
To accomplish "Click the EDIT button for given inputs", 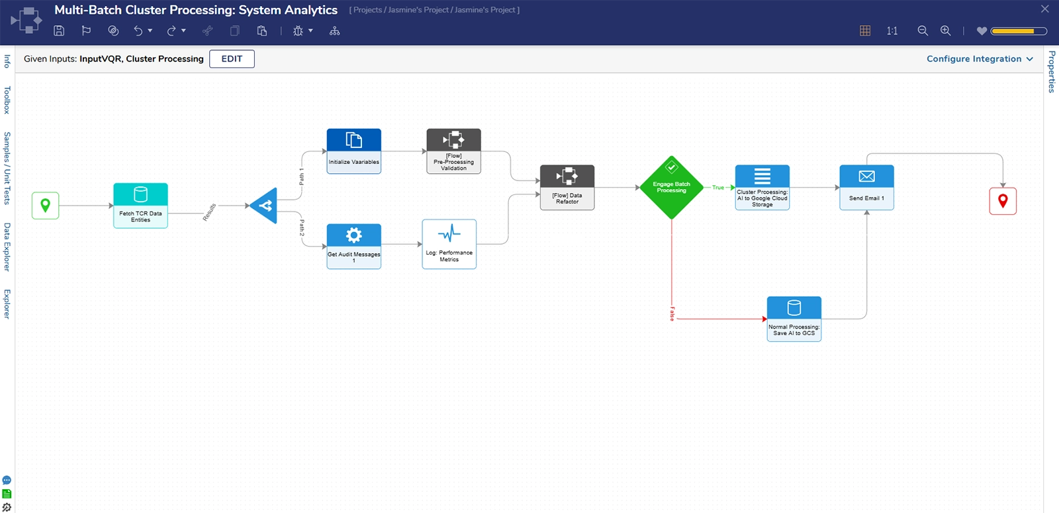I will (x=232, y=59).
